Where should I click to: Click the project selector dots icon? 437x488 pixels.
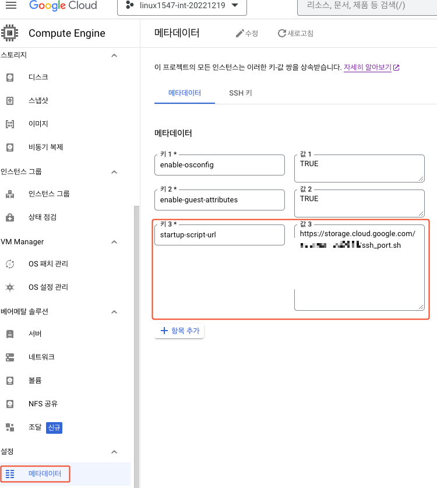tap(130, 5)
